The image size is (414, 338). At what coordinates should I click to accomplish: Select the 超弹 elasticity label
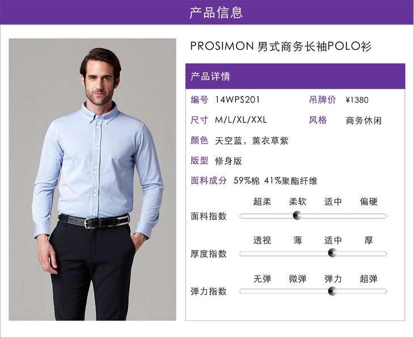click(369, 278)
